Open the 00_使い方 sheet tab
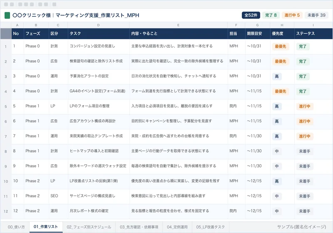 (16, 227)
